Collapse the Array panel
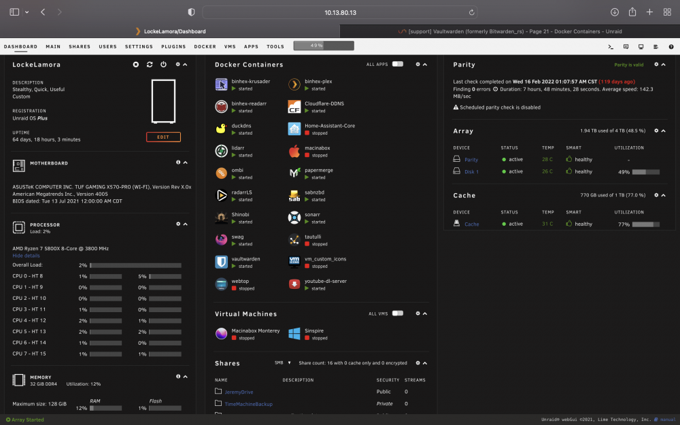 [x=664, y=131]
